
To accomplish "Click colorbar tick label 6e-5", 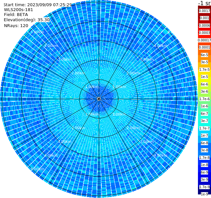I will pos(204,55).
